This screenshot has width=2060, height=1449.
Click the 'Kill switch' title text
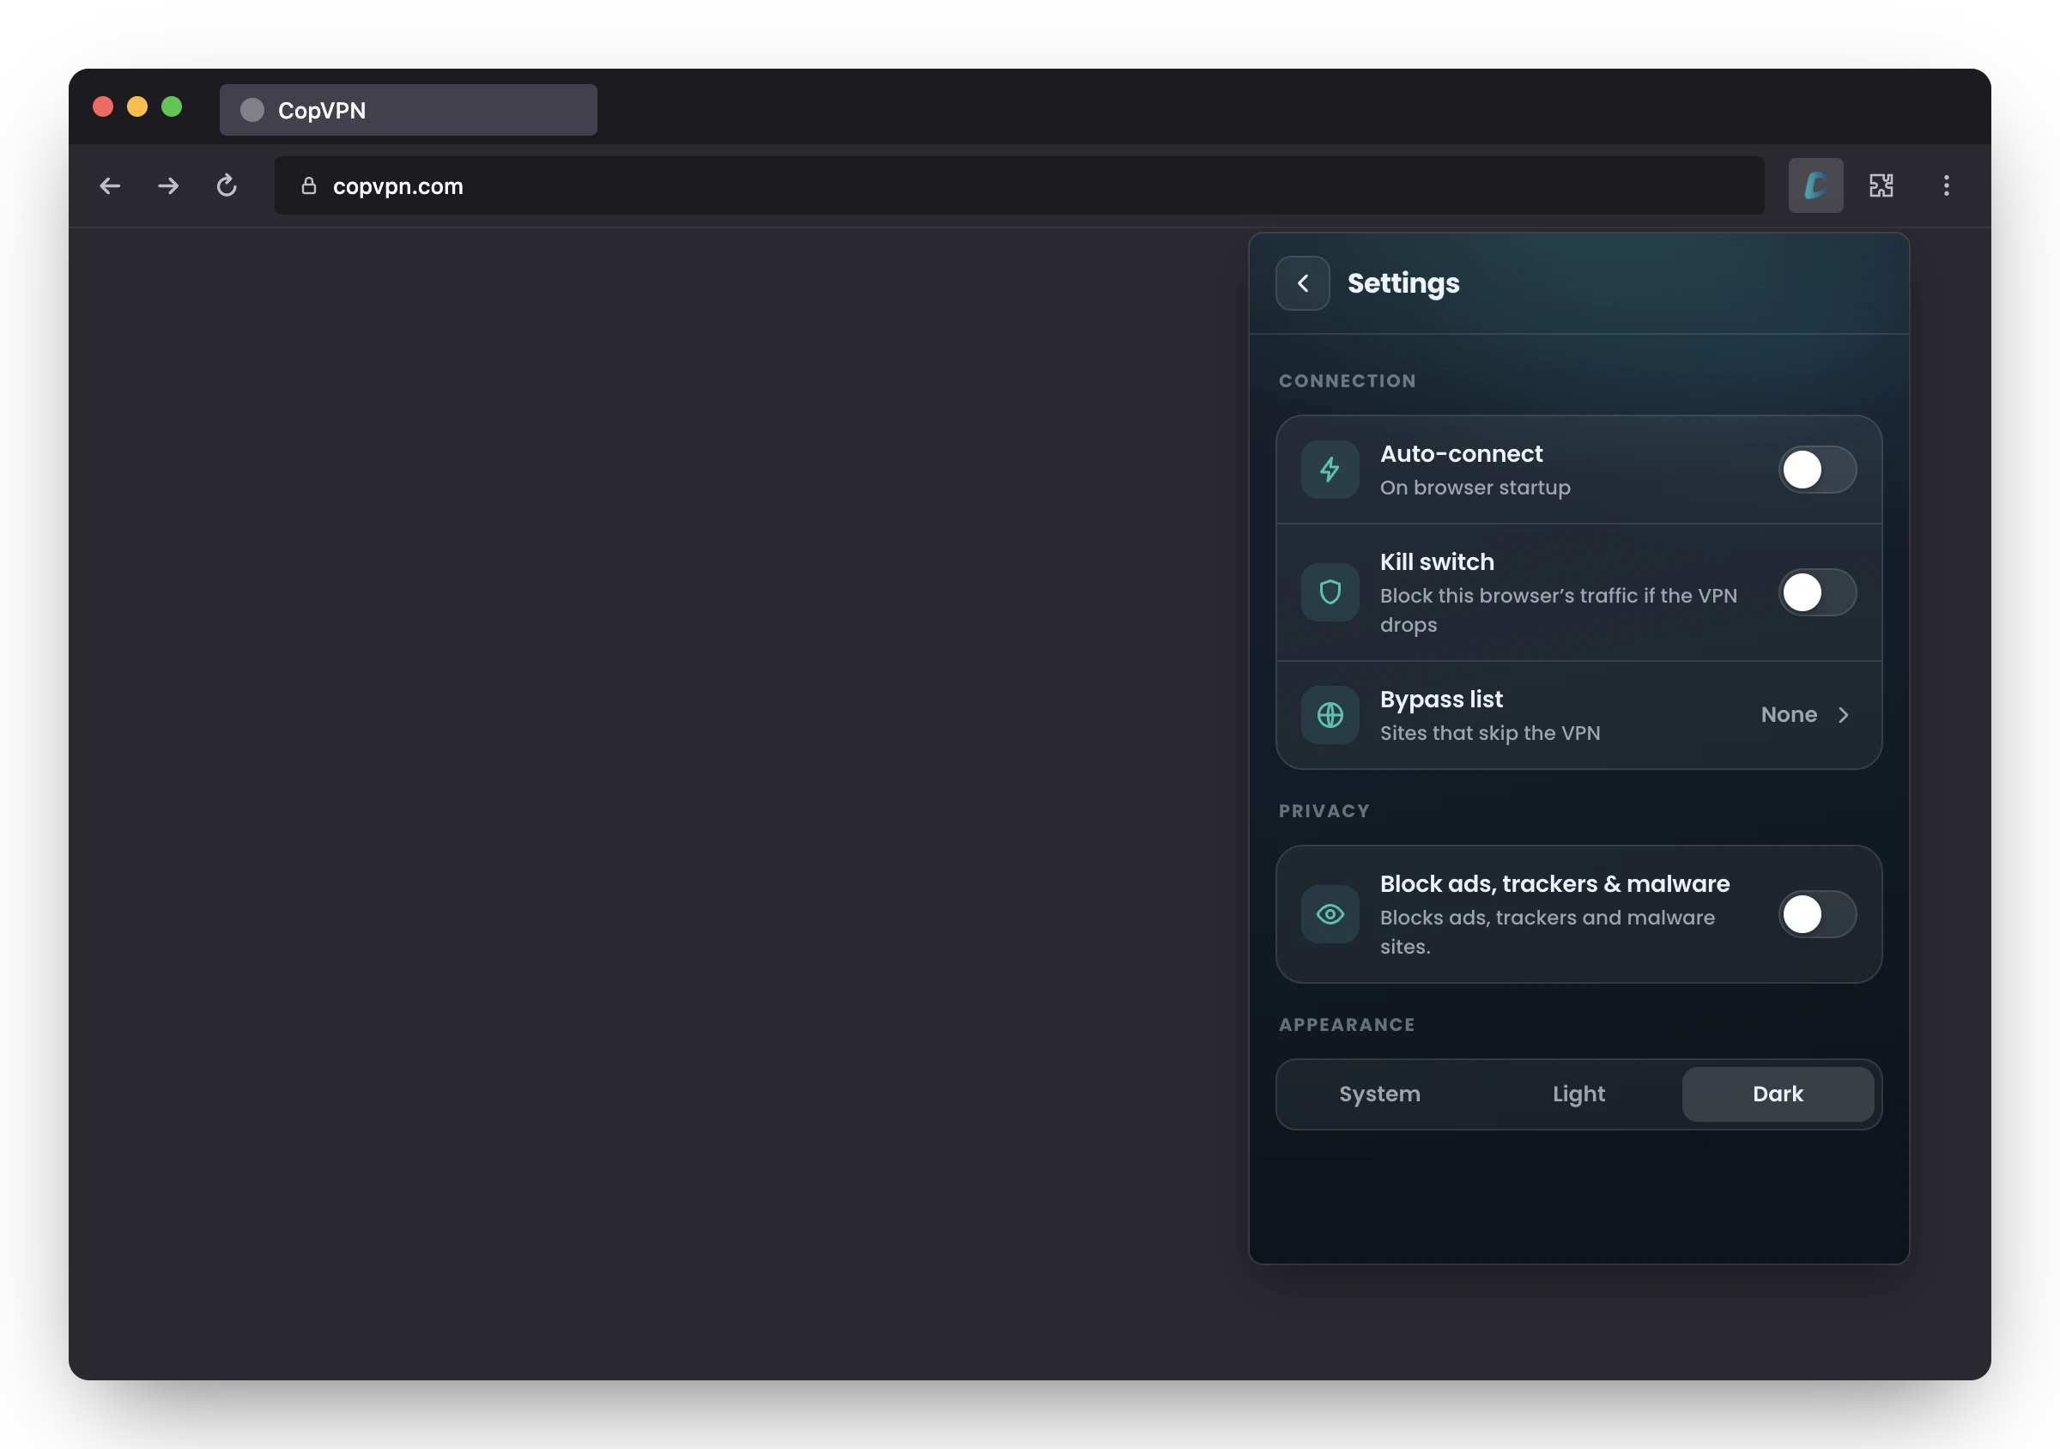click(1437, 561)
